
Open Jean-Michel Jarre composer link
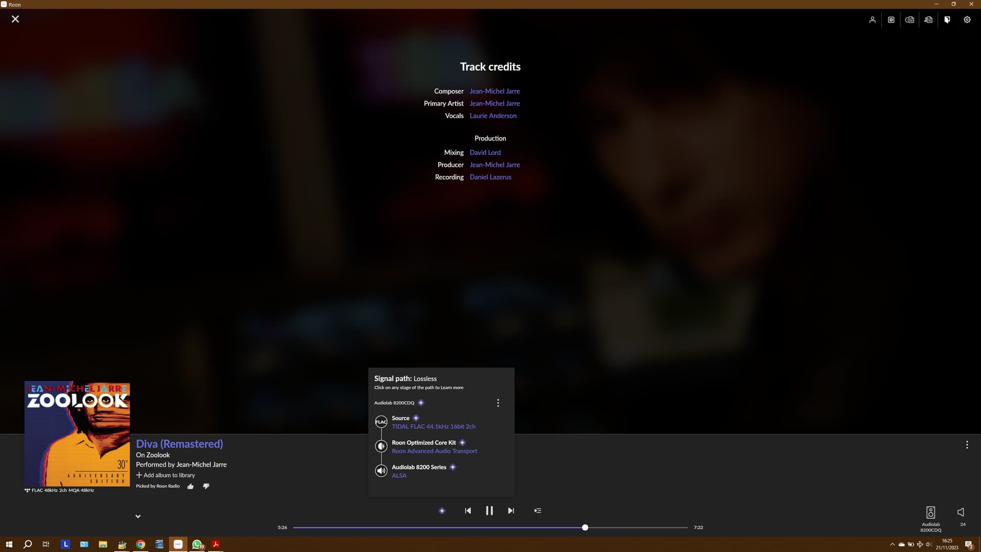point(495,91)
